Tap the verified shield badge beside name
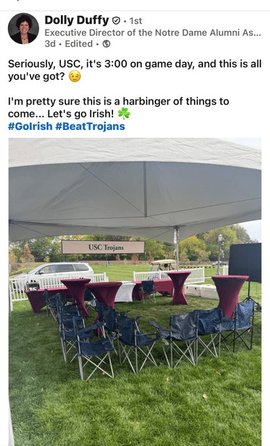Image resolution: width=270 pixels, height=446 pixels. tap(116, 21)
